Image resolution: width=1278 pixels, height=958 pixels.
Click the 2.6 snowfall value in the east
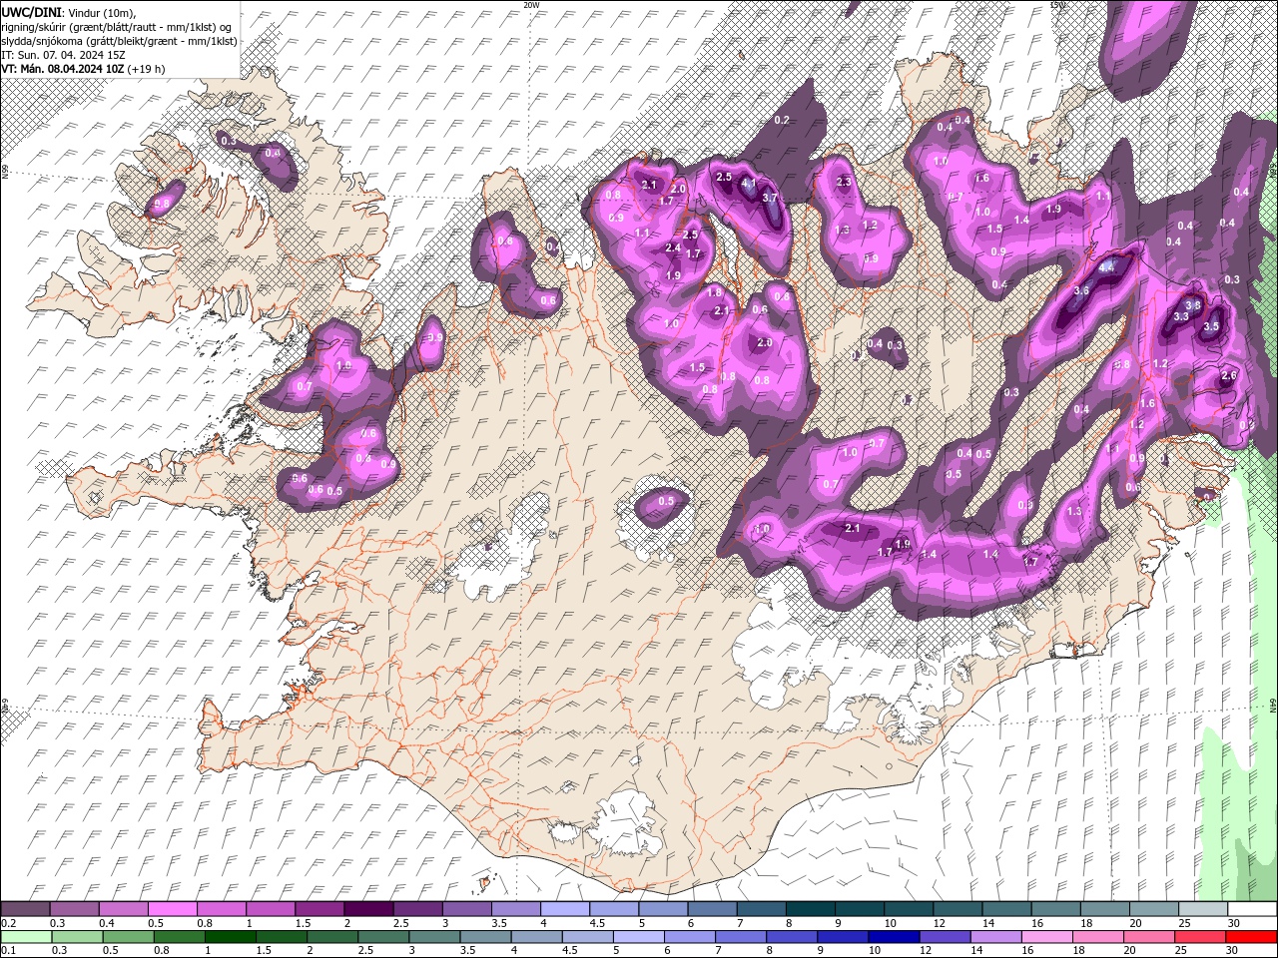(x=1229, y=375)
